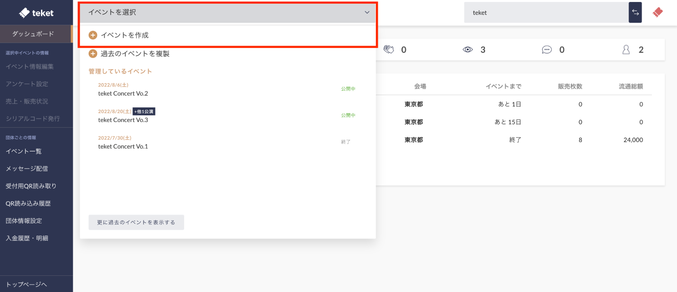
Task: Click the person followers stat icon
Action: point(626,50)
